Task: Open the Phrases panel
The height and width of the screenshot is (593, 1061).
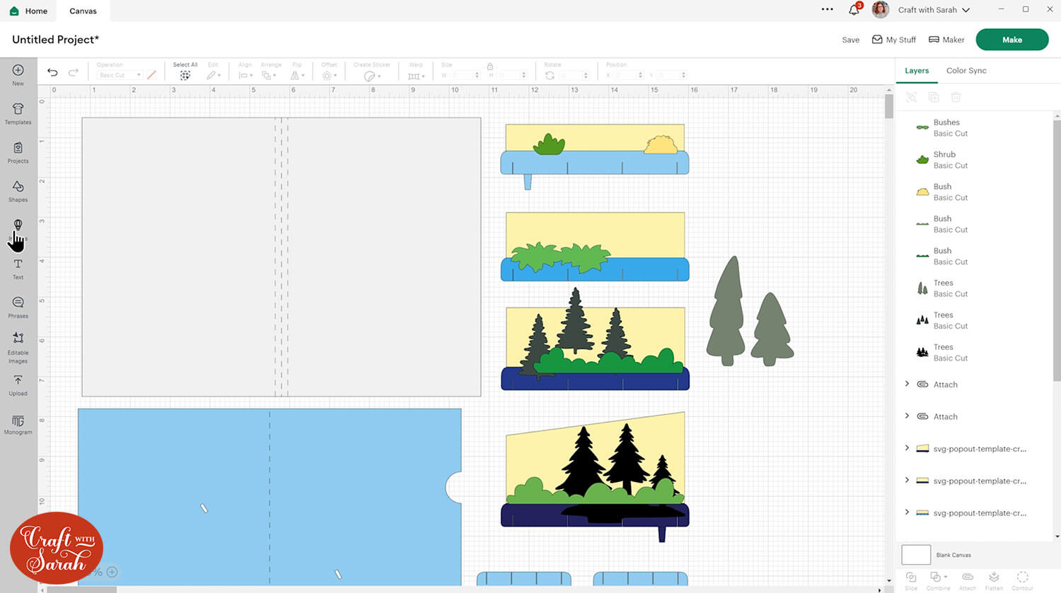Action: click(x=18, y=307)
